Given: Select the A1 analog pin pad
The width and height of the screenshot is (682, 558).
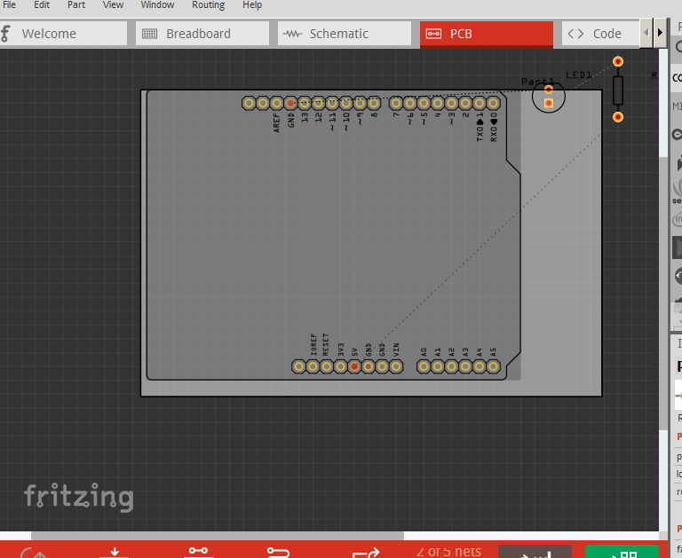Looking at the screenshot, I should 438,366.
